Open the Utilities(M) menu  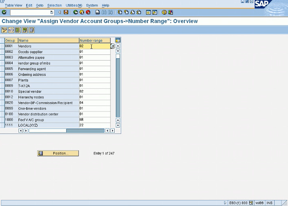[x=74, y=5]
